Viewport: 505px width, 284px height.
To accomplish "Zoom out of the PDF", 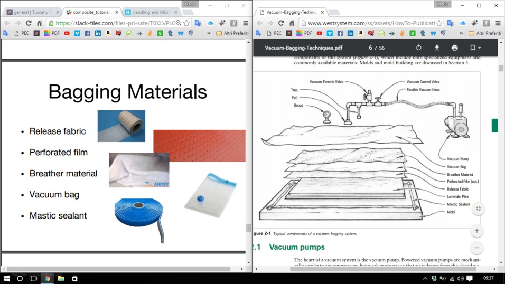I will point(476,248).
